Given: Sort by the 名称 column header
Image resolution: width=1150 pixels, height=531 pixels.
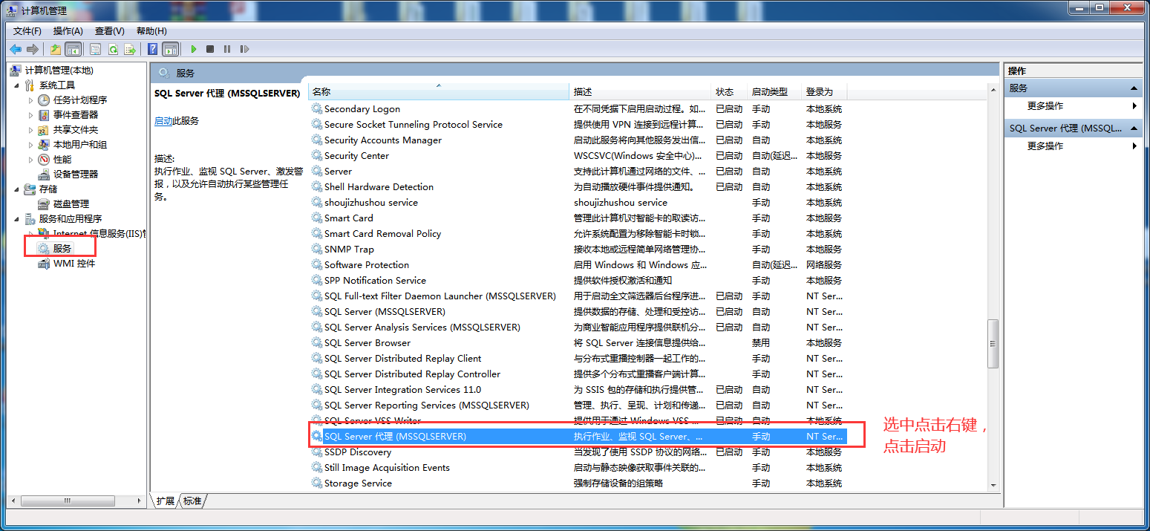Looking at the screenshot, I should pyautogui.click(x=439, y=91).
